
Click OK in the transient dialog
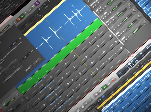(x=37, y=61)
